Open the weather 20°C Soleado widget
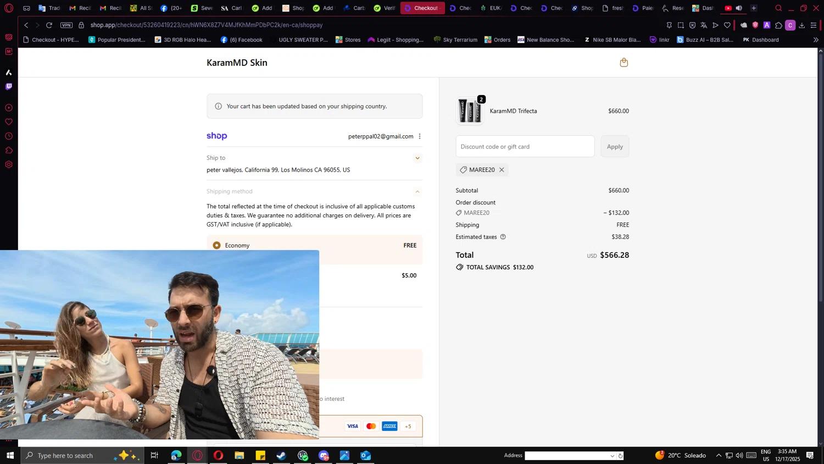This screenshot has height=464, width=824. tap(680, 455)
